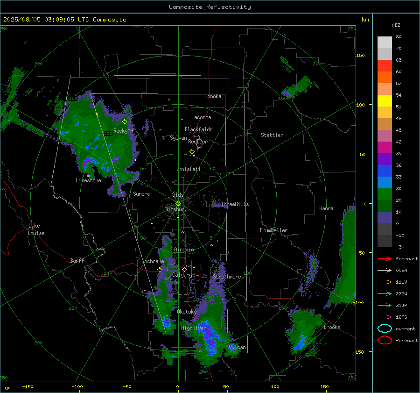420x393 pixels.
Task: Click the Innisfail label
Action: point(188,169)
